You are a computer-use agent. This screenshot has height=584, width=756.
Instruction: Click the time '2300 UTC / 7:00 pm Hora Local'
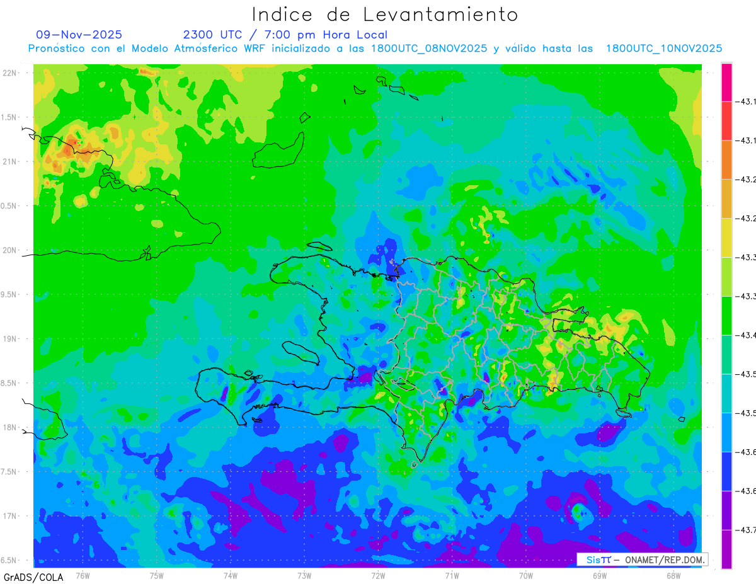pyautogui.click(x=285, y=35)
